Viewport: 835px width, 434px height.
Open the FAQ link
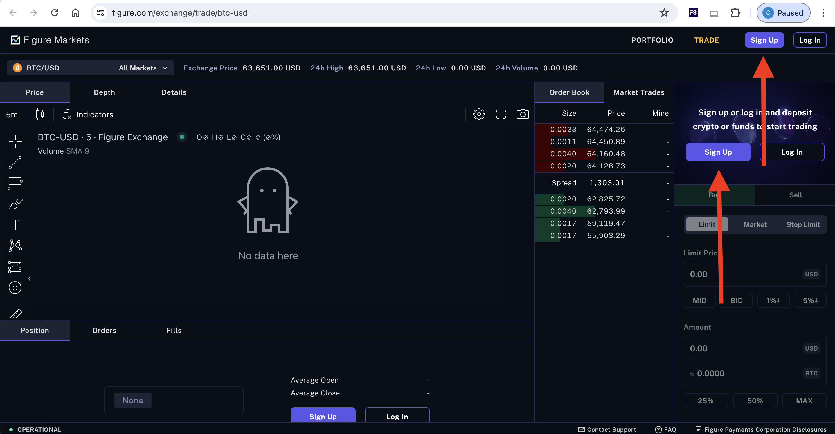click(x=665, y=429)
